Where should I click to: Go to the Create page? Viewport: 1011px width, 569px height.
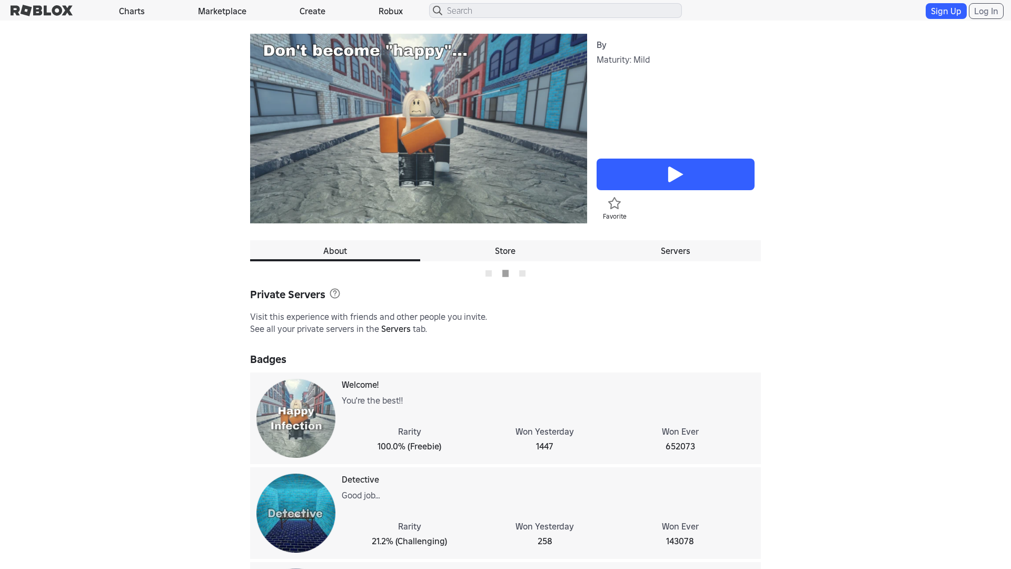pyautogui.click(x=312, y=11)
